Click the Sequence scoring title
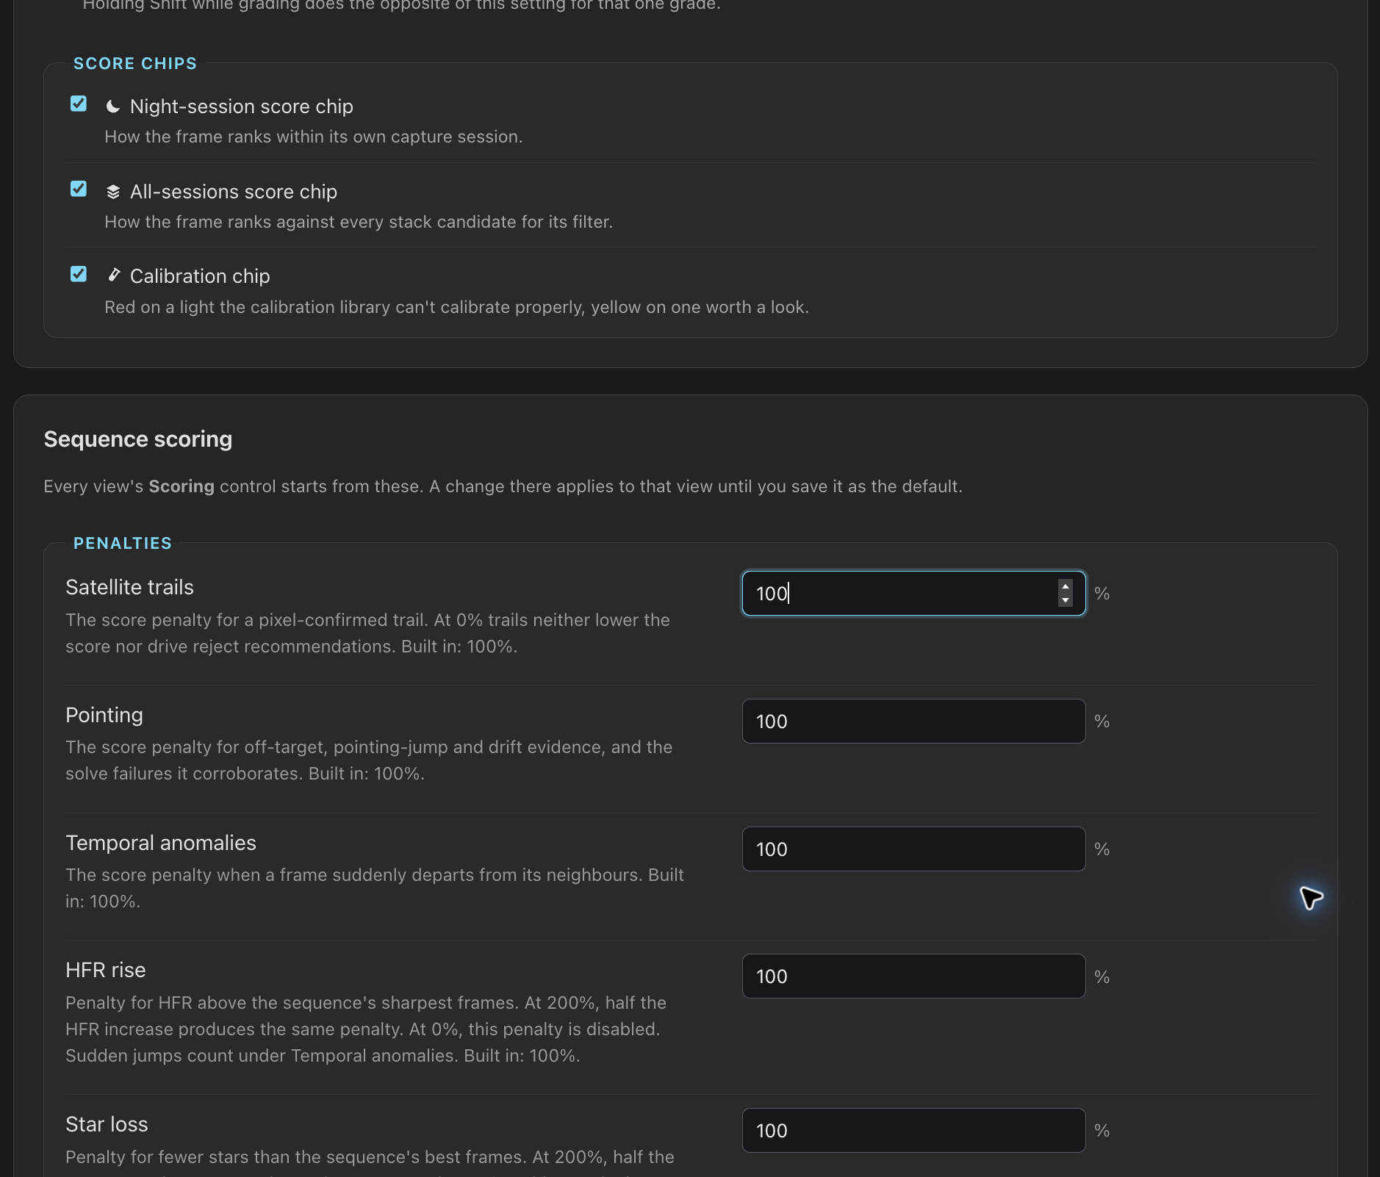 (138, 439)
